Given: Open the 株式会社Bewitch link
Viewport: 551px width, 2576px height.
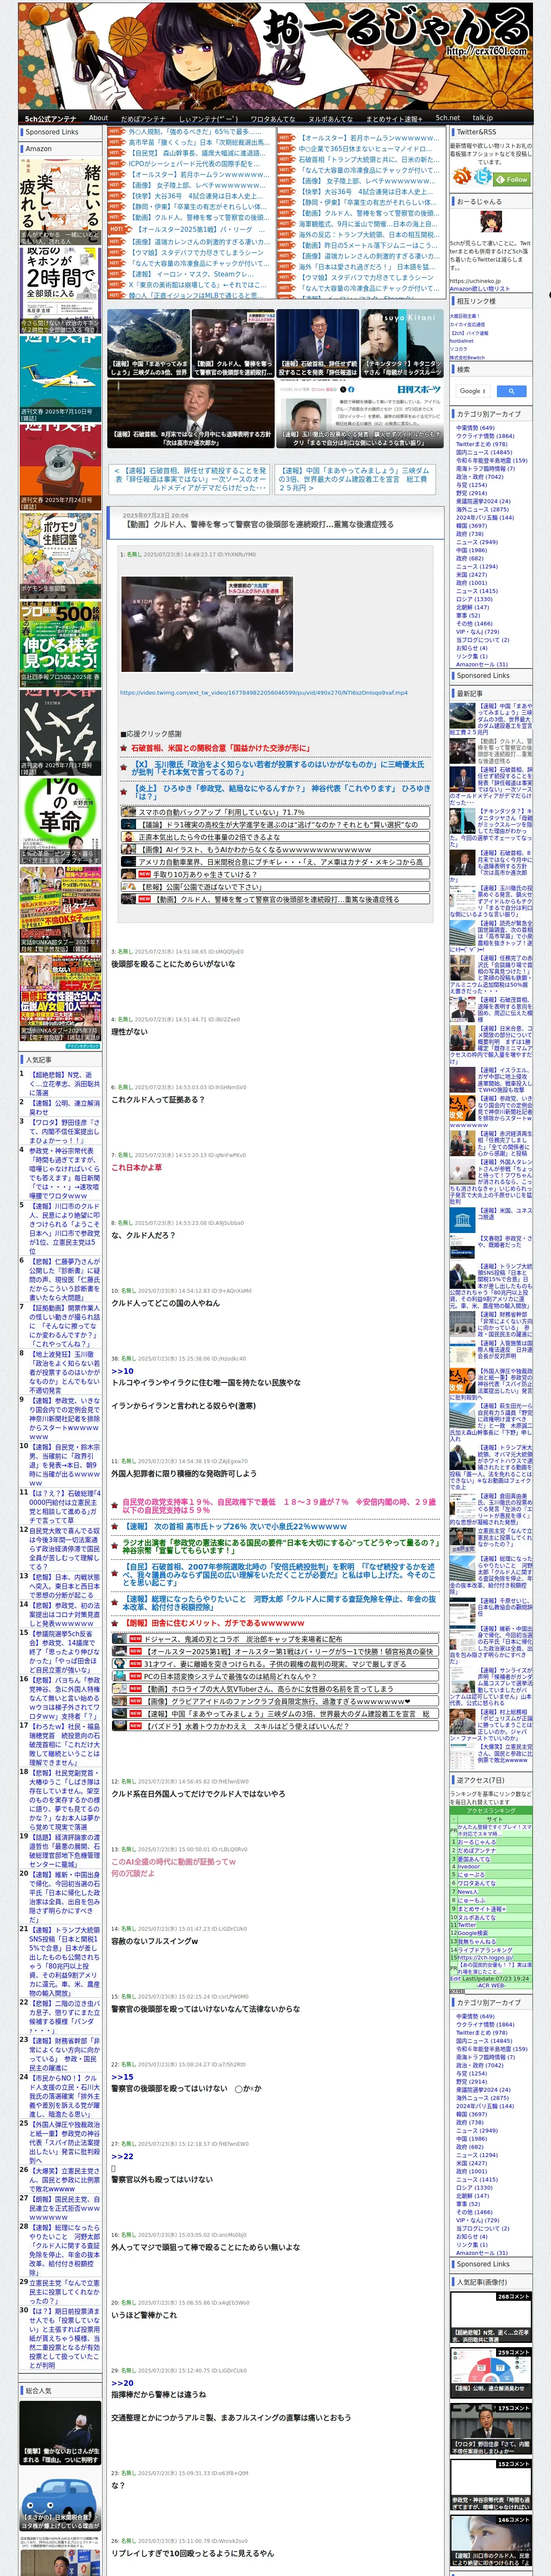Looking at the screenshot, I should click(467, 357).
